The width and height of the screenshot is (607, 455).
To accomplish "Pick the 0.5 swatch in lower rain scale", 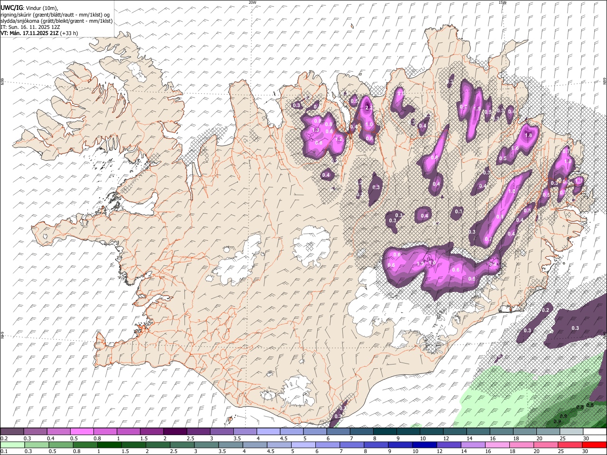I will pyautogui.click(x=61, y=445).
